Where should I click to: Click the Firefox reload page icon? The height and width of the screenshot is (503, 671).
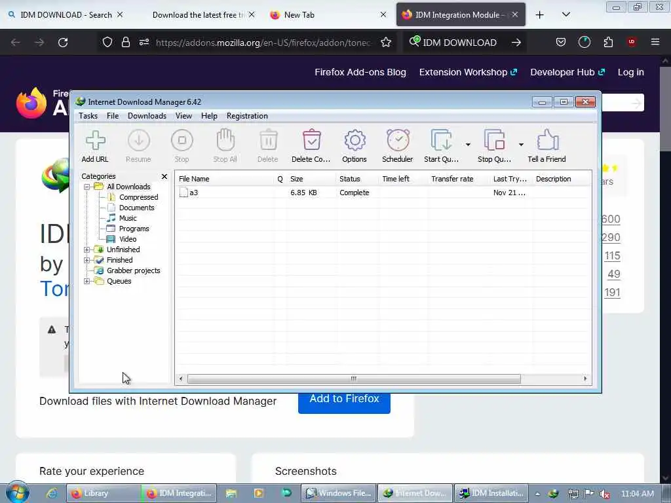coord(63,43)
